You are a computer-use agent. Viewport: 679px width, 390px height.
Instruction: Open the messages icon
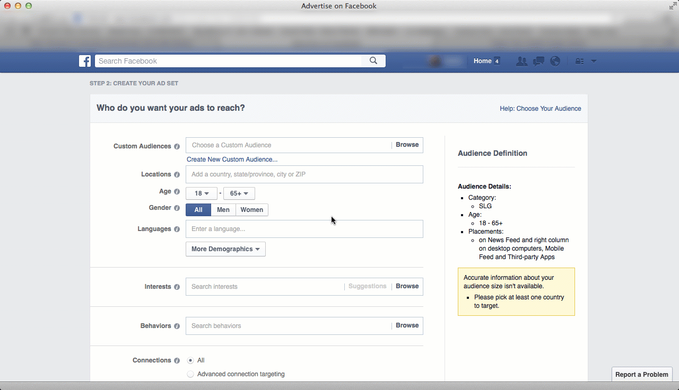538,61
